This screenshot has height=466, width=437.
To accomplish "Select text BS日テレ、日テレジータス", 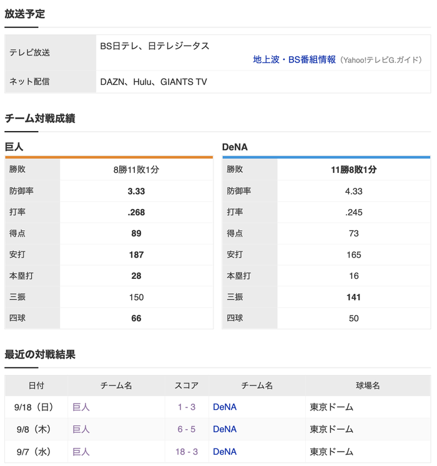I will coord(155,46).
